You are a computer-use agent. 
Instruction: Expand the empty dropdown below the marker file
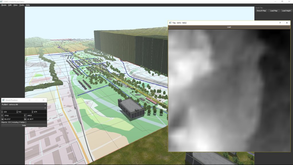(24, 108)
